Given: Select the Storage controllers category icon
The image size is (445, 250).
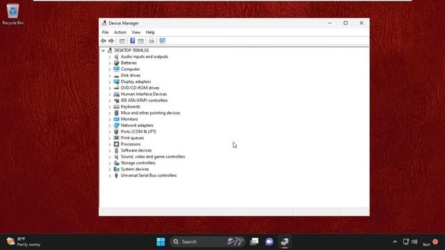Looking at the screenshot, I should [116, 163].
